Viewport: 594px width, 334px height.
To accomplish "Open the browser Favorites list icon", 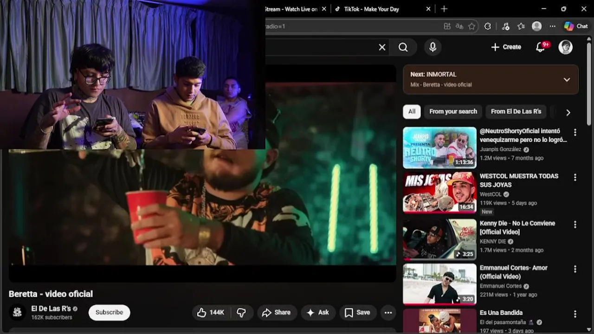I will click(521, 26).
